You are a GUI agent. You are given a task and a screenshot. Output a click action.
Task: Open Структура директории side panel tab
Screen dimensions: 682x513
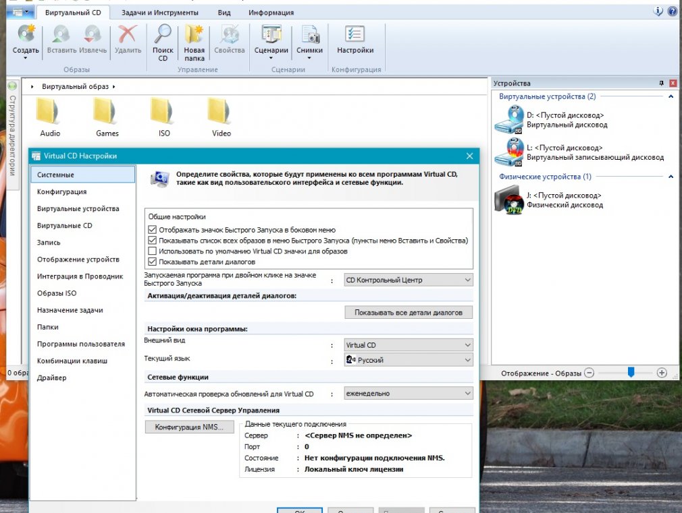pos(12,135)
